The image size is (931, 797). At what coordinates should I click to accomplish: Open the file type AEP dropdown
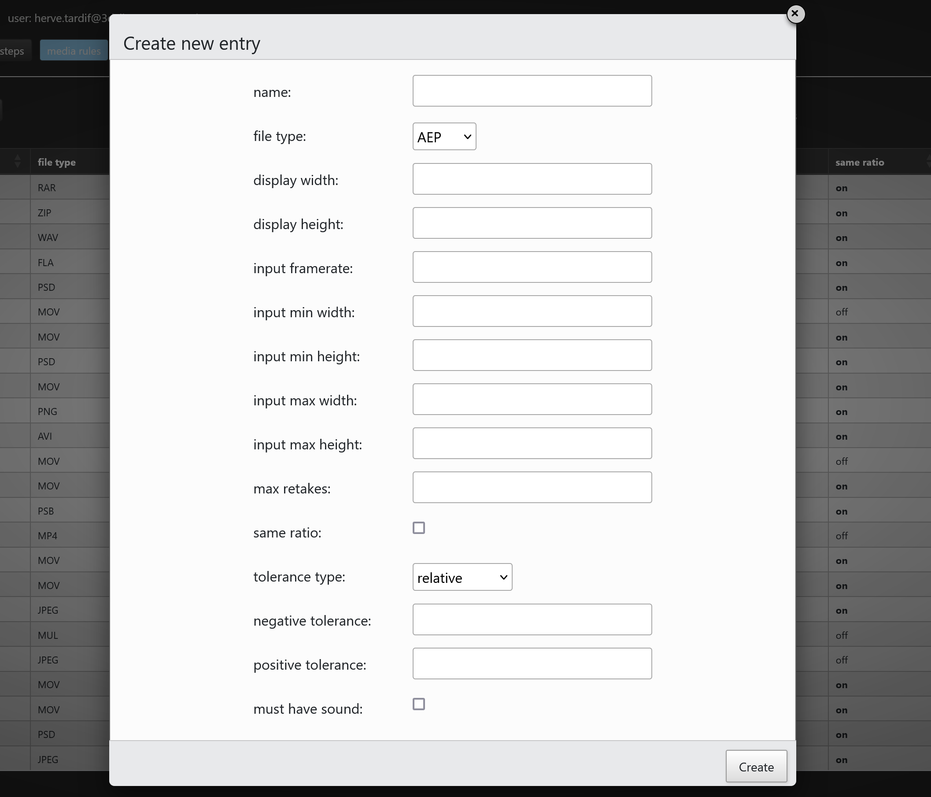[444, 137]
